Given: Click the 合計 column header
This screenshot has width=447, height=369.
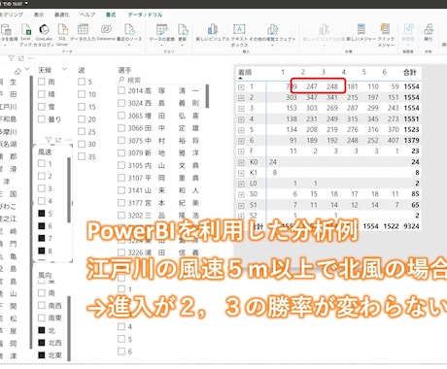Looking at the screenshot, I should (410, 72).
